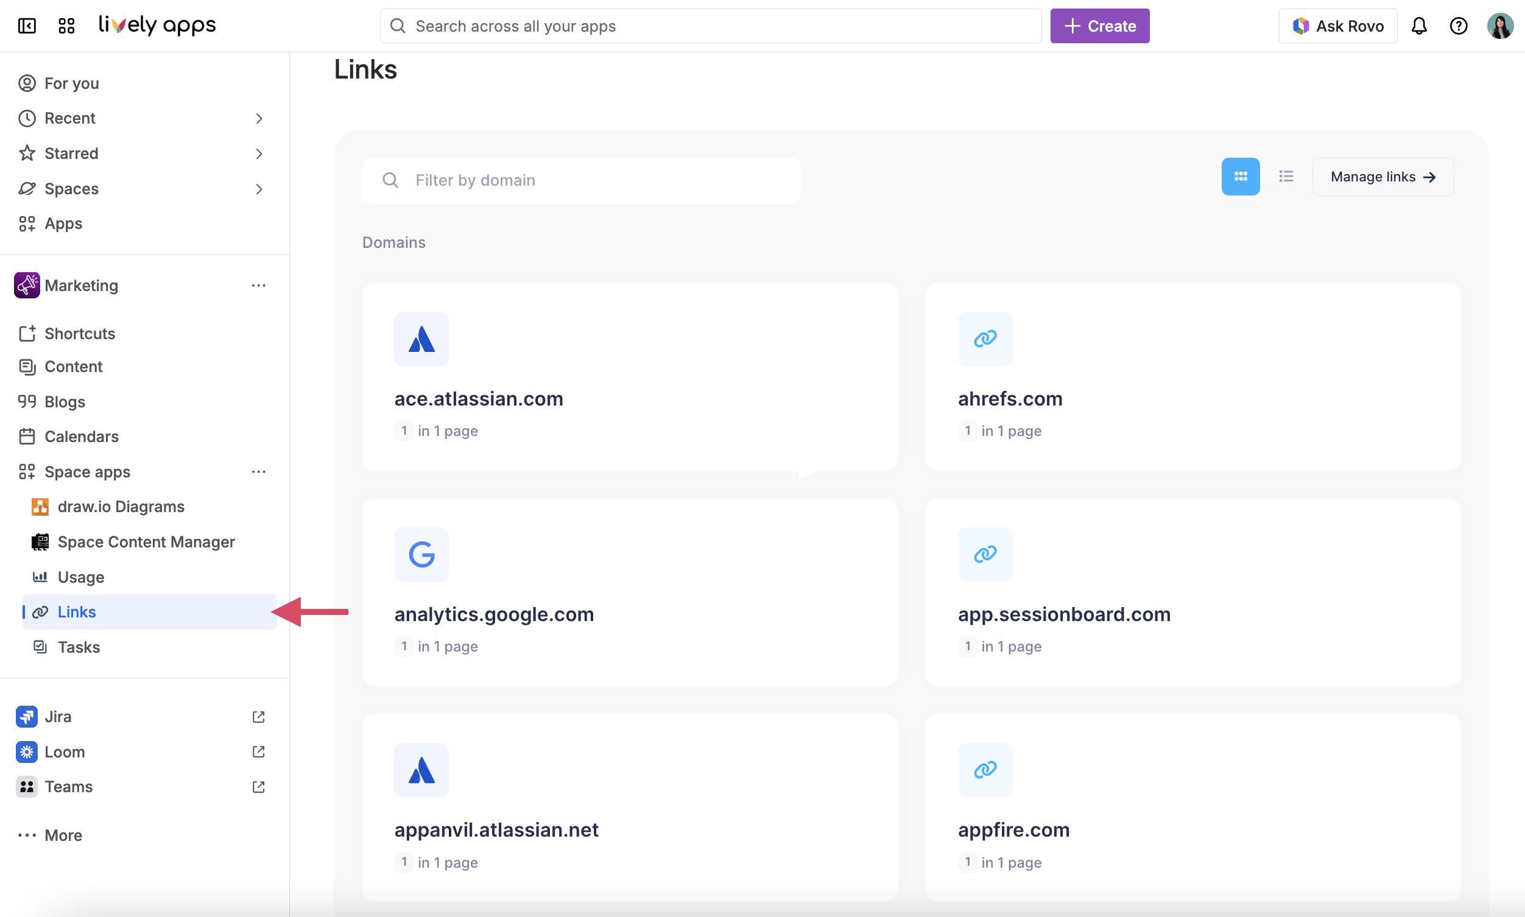The image size is (1525, 917).
Task: Expand the Spaces section
Action: (x=259, y=189)
